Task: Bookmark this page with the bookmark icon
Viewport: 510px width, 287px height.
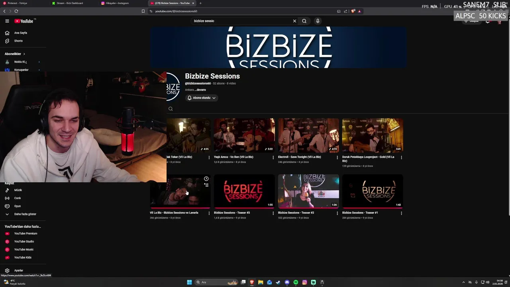Action: click(x=143, y=11)
